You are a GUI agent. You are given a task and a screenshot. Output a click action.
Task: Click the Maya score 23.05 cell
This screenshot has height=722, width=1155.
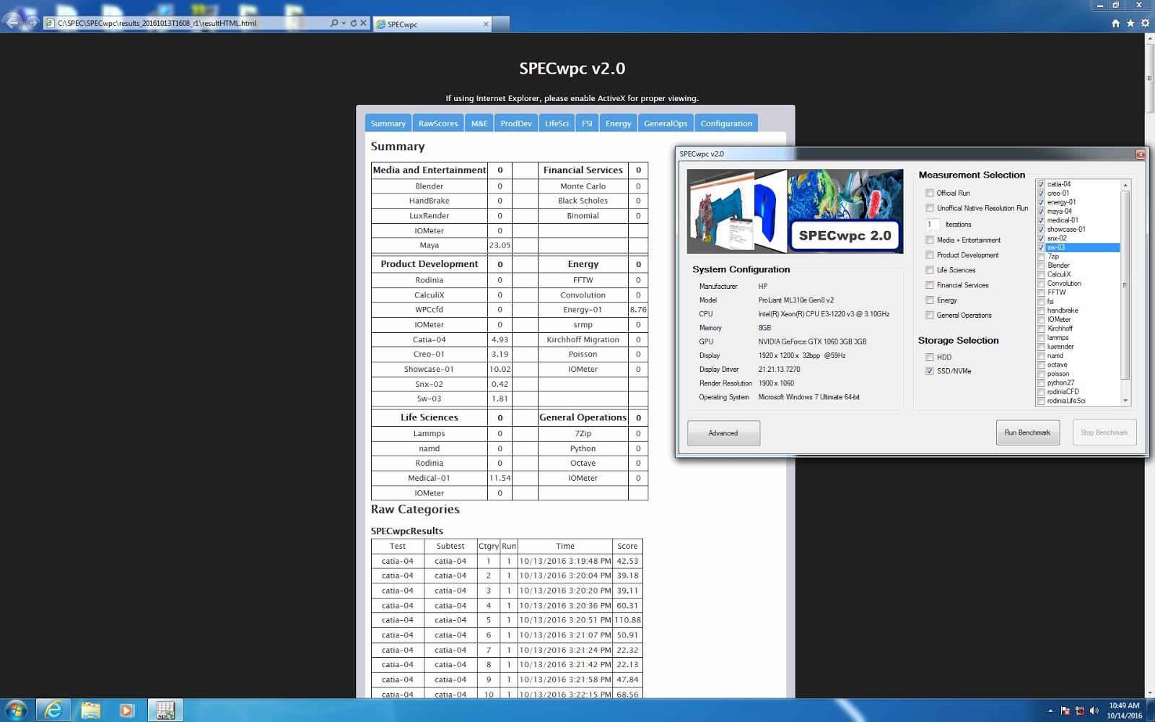pyautogui.click(x=500, y=245)
